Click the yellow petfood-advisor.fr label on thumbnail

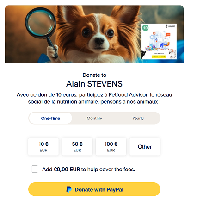[159, 57]
